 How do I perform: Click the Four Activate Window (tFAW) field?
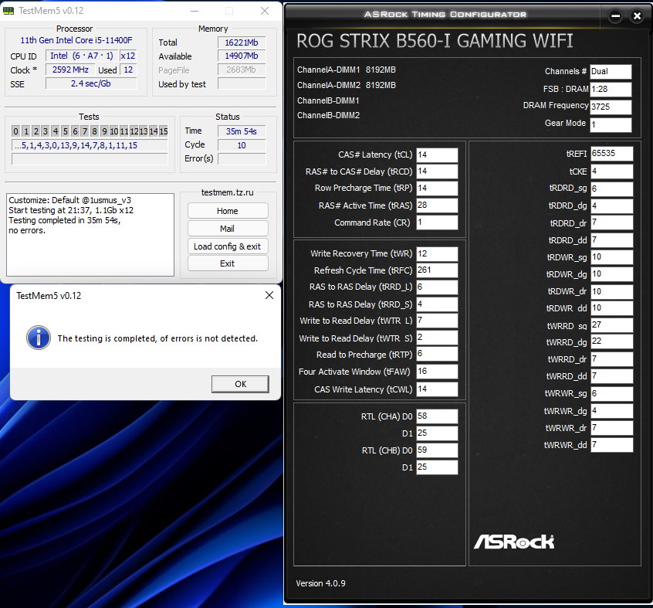[437, 372]
